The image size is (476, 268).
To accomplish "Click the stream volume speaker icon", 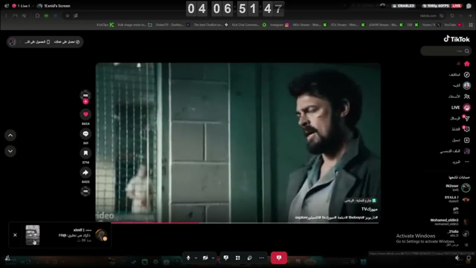I will (457, 258).
